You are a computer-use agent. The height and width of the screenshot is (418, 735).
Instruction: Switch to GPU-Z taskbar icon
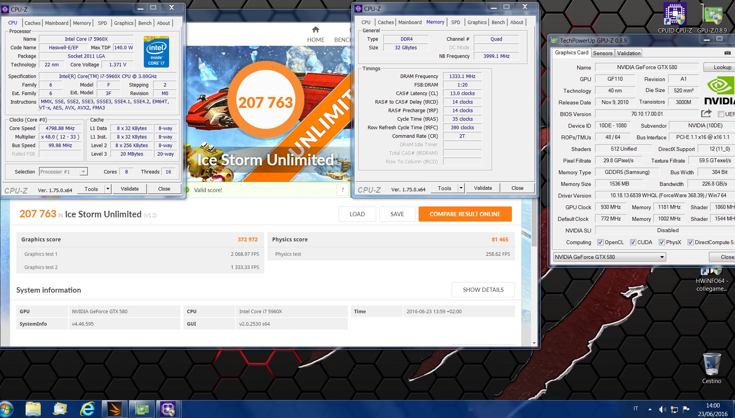coord(141,409)
